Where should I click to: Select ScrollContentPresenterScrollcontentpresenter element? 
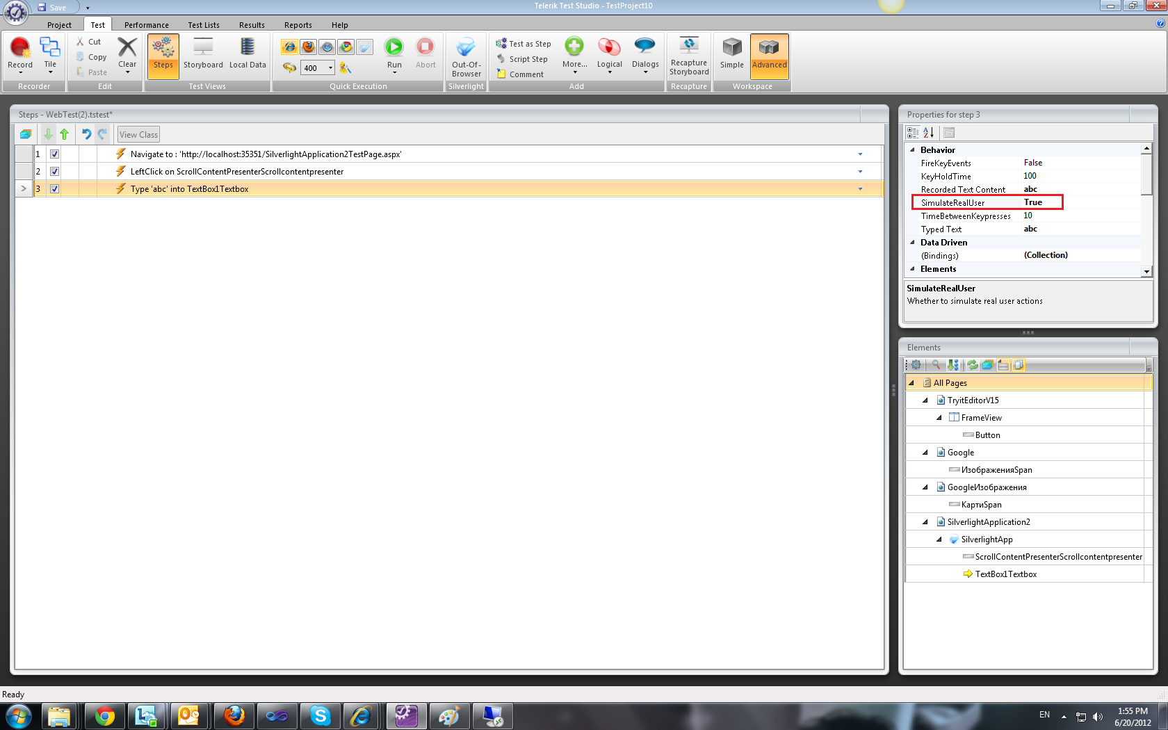(x=1058, y=557)
